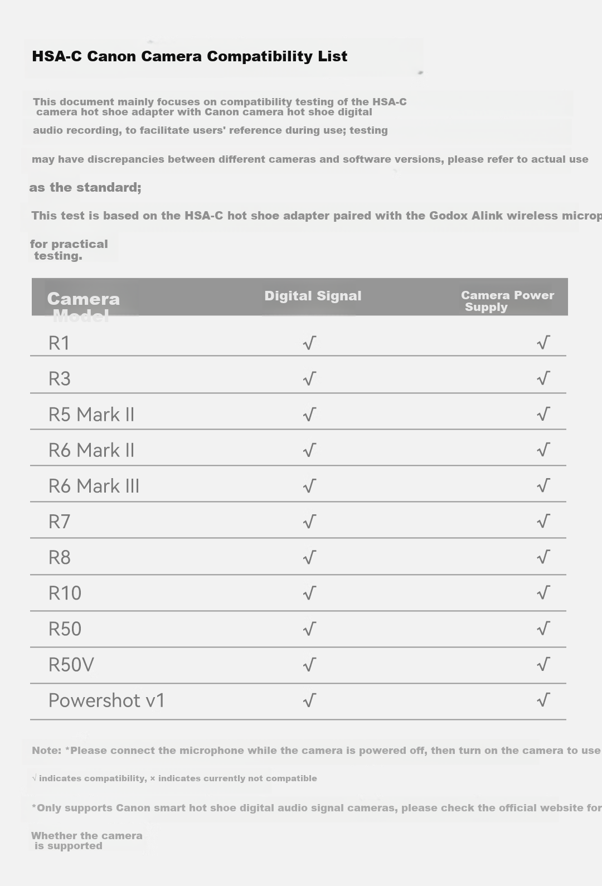Select the Powershot v1 model name

click(x=106, y=700)
